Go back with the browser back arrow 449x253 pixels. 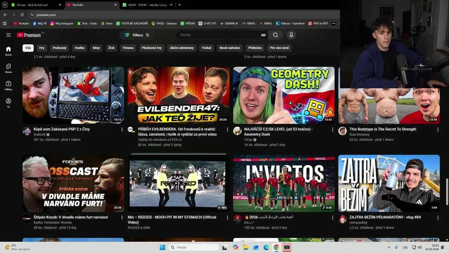pos(5,15)
